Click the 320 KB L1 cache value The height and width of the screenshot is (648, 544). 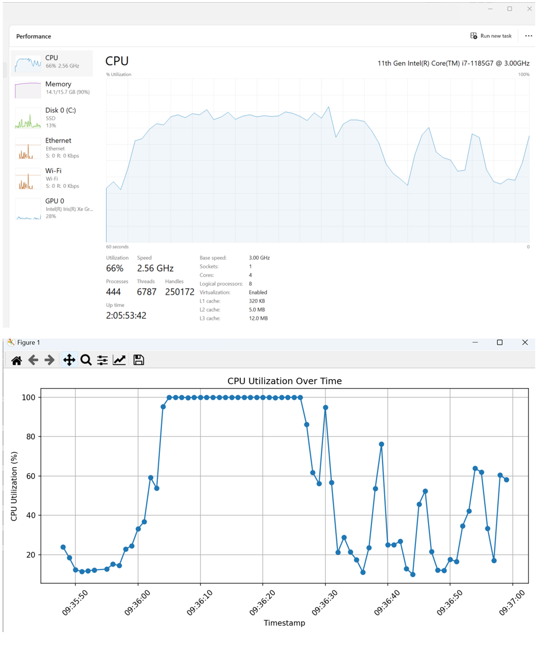[x=257, y=301]
